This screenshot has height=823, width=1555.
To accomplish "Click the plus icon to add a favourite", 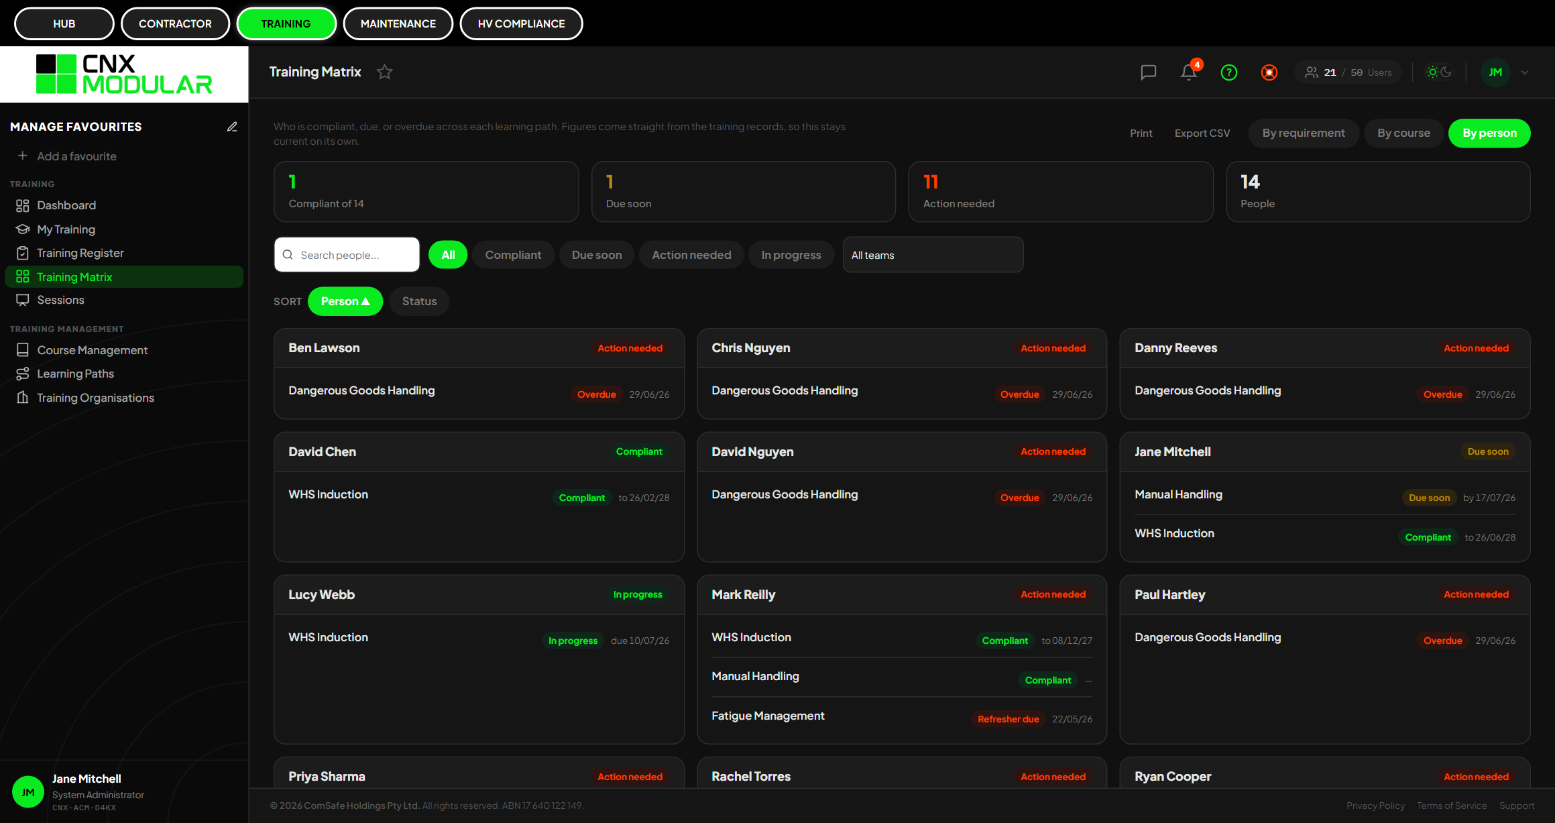I will click(x=23, y=156).
